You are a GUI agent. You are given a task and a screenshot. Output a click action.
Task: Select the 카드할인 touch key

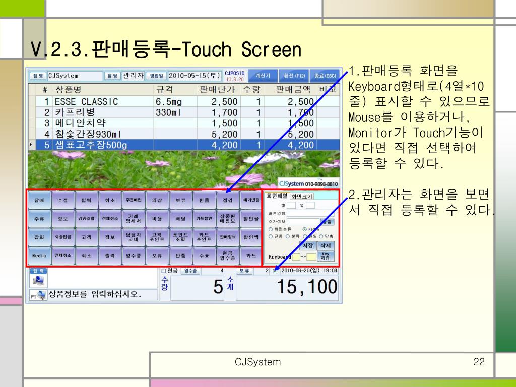tap(204, 219)
